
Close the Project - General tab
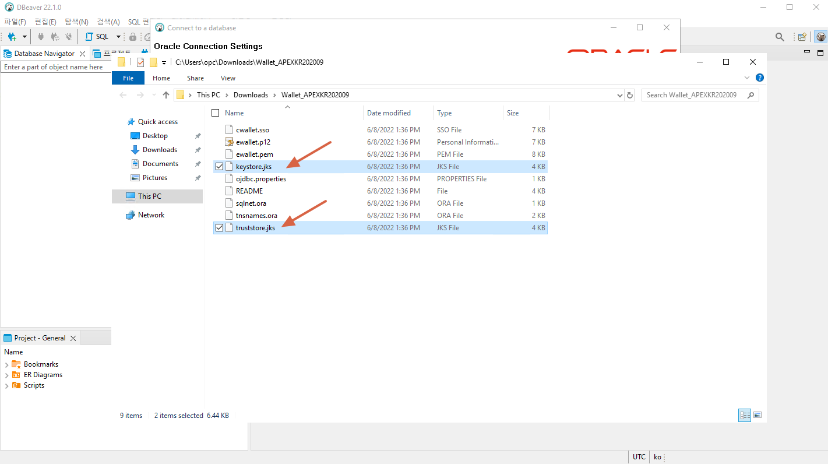pyautogui.click(x=73, y=338)
